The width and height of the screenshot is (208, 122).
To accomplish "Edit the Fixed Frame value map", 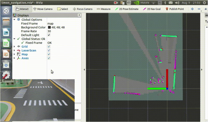I will pos(50,23).
